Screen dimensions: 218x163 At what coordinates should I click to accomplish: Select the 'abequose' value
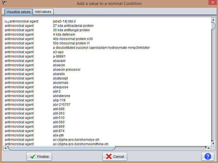[61, 87]
